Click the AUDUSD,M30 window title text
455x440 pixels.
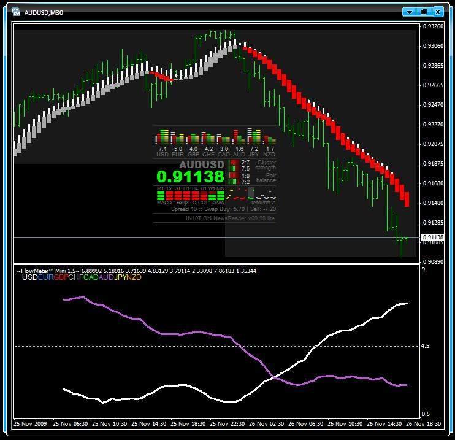coord(44,12)
